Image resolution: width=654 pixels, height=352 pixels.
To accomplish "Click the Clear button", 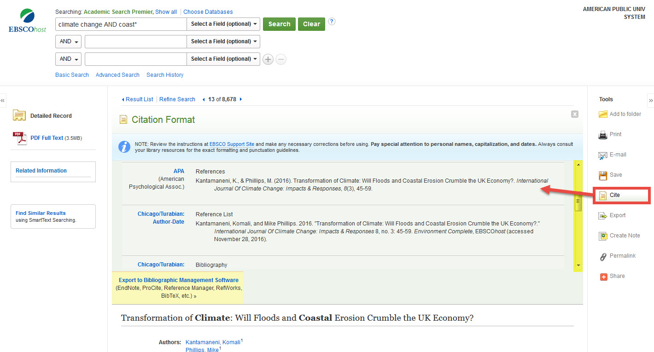I will pyautogui.click(x=311, y=24).
